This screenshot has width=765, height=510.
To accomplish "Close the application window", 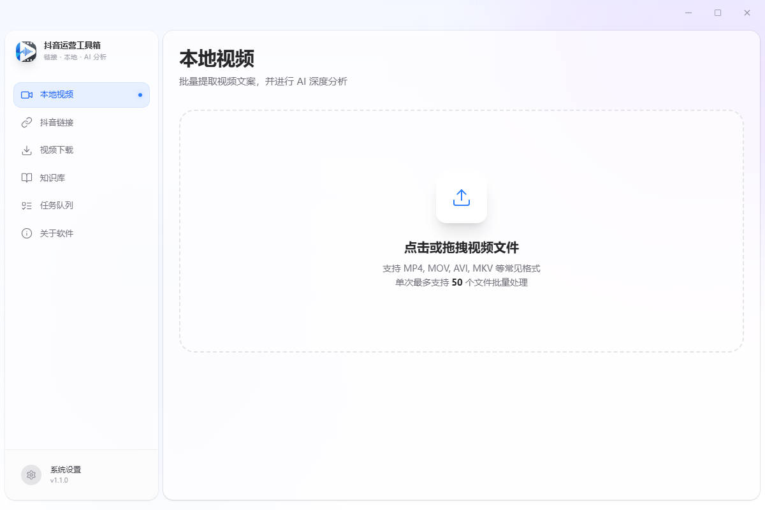I will point(747,13).
